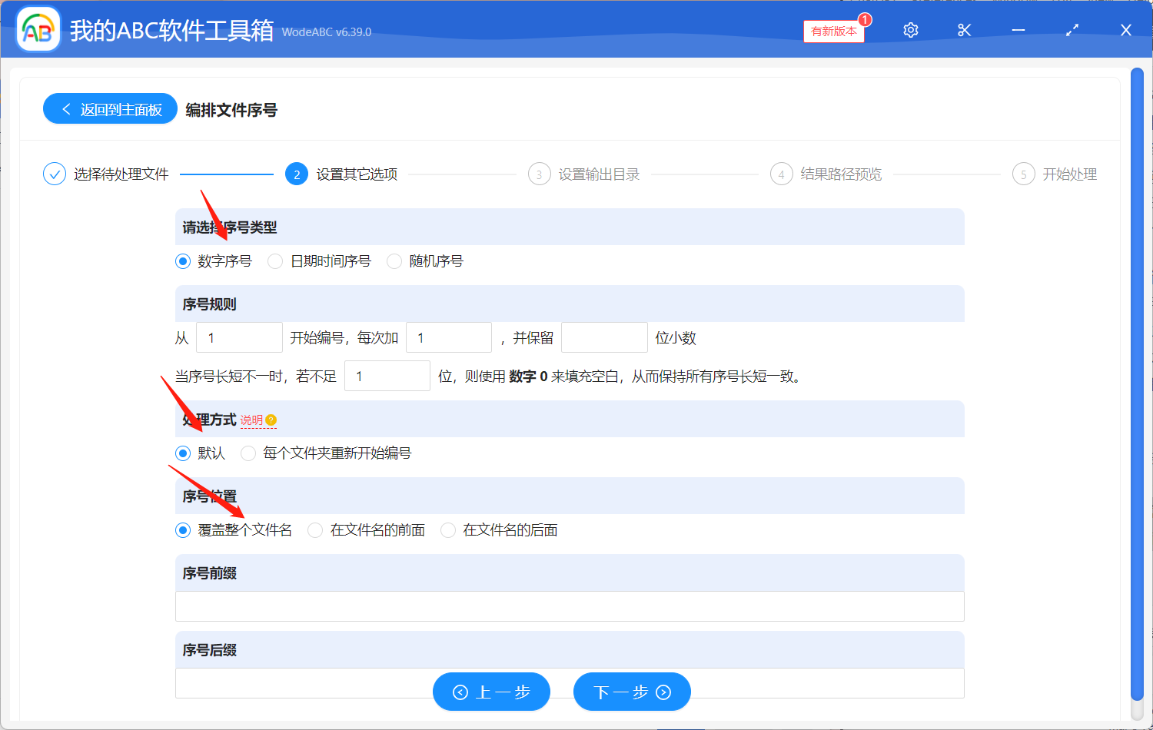This screenshot has width=1153, height=730.
Task: Click the step 4 结果路径预览 circle
Action: tap(781, 174)
